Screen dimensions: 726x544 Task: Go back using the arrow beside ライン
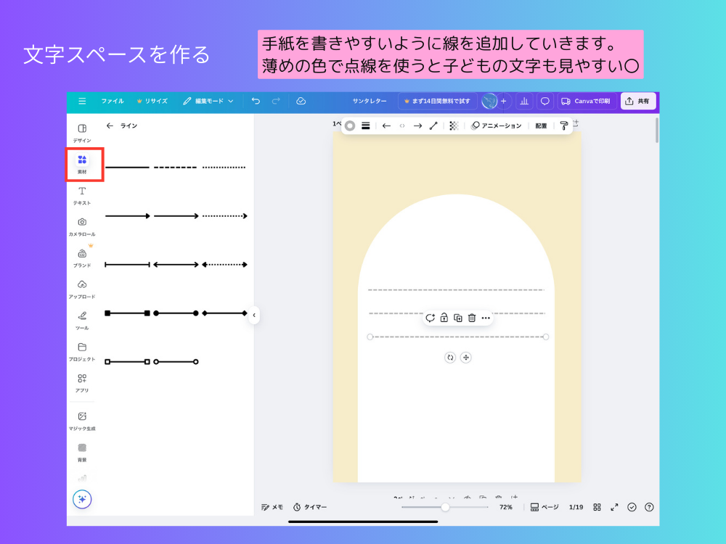click(109, 125)
